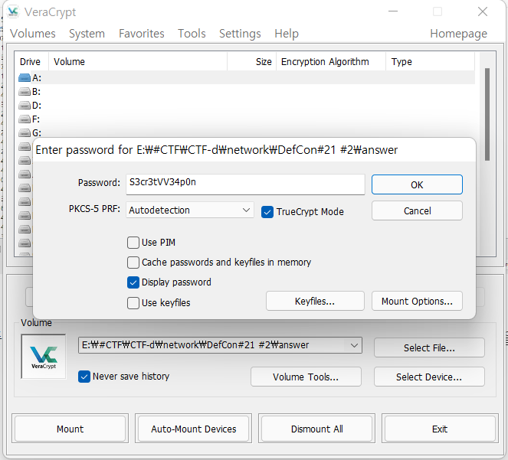Click Encryption Algorithm column header

coord(331,61)
